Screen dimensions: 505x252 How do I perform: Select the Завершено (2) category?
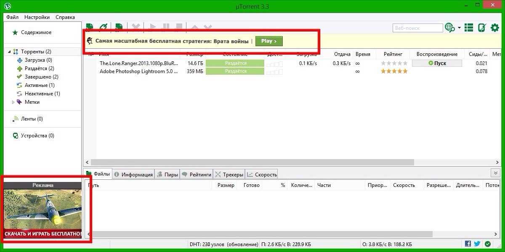pyautogui.click(x=42, y=77)
